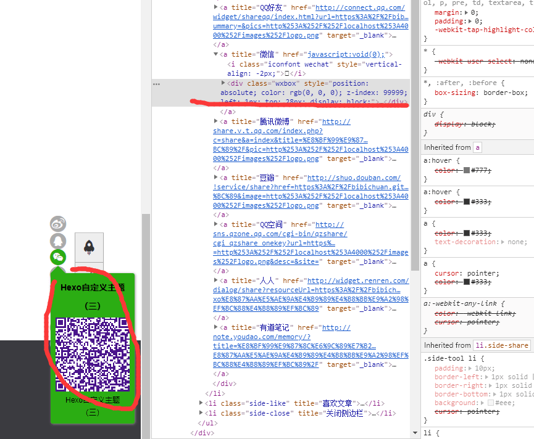Expand the side-close list item node
The width and height of the screenshot is (534, 439).
click(201, 413)
